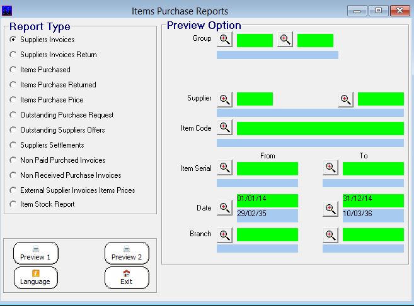Choose the Items Purchased radio option

[x=14, y=70]
